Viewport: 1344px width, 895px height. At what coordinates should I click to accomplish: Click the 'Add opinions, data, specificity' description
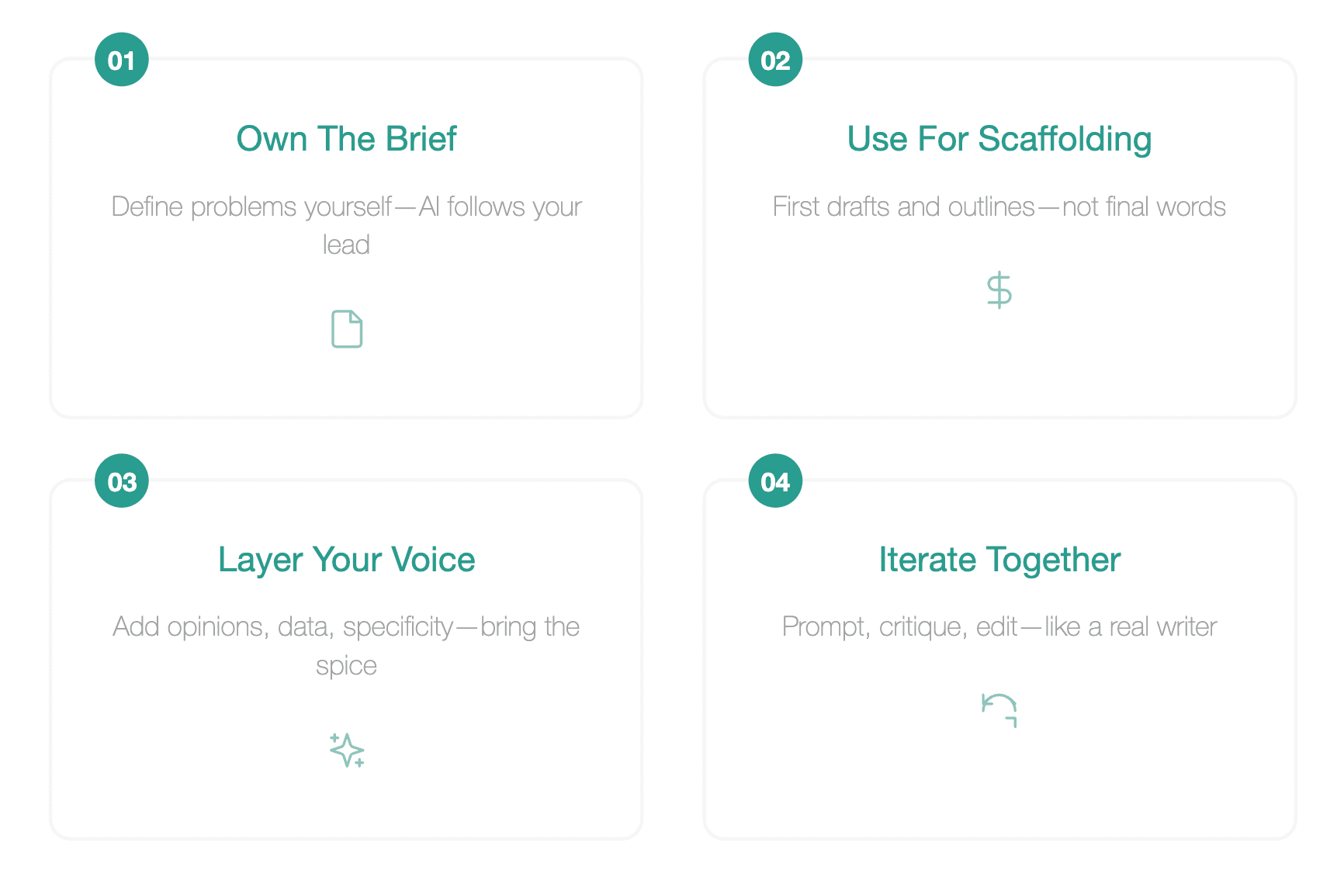click(346, 646)
